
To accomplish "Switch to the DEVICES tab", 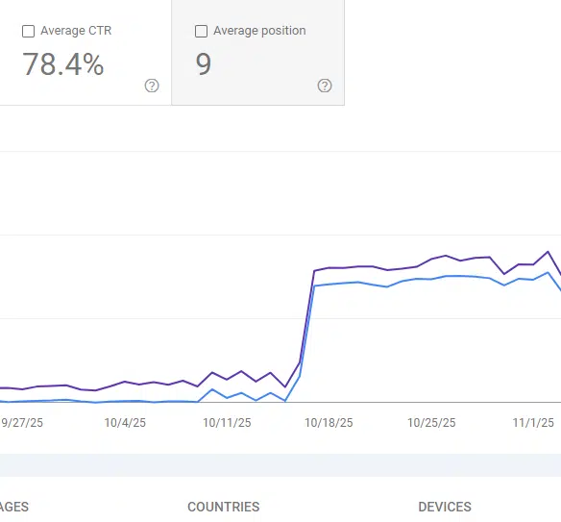I will coord(445,507).
